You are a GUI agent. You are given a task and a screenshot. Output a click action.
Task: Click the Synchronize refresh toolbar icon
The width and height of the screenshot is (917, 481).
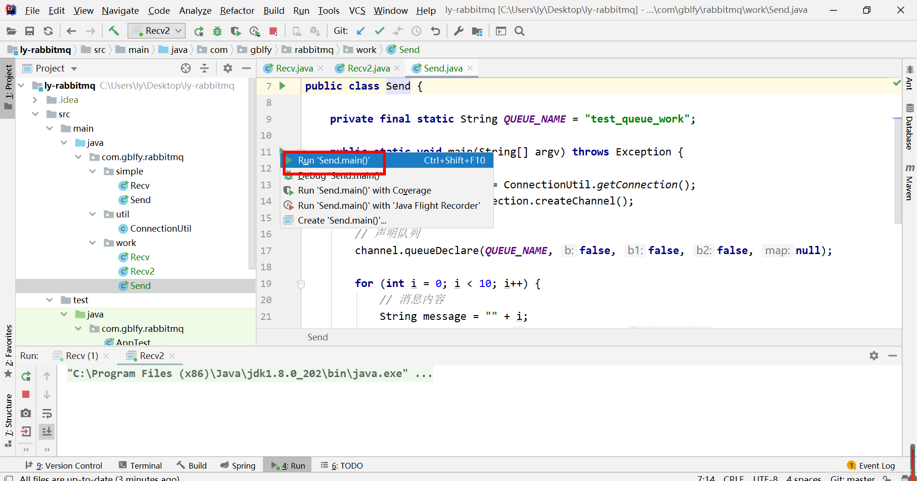coord(48,31)
